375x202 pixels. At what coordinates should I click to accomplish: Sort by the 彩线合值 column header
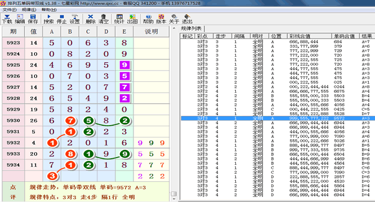(309, 36)
